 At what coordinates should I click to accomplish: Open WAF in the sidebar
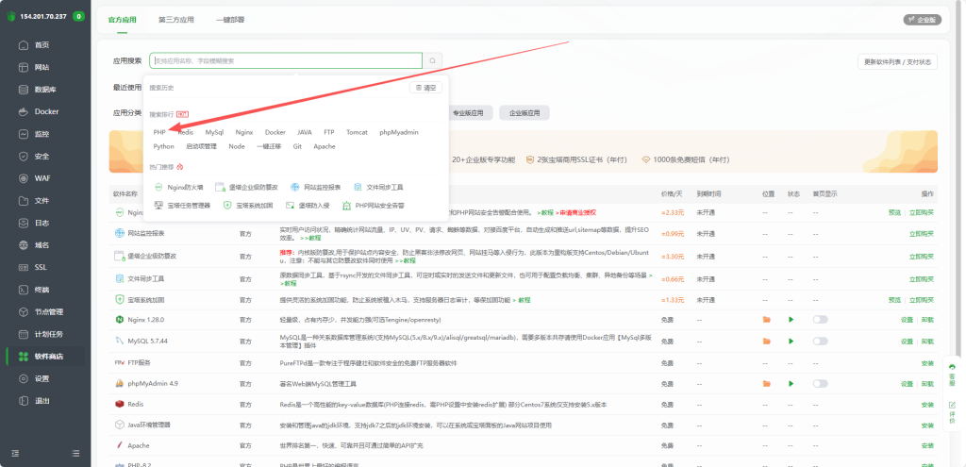pos(42,178)
